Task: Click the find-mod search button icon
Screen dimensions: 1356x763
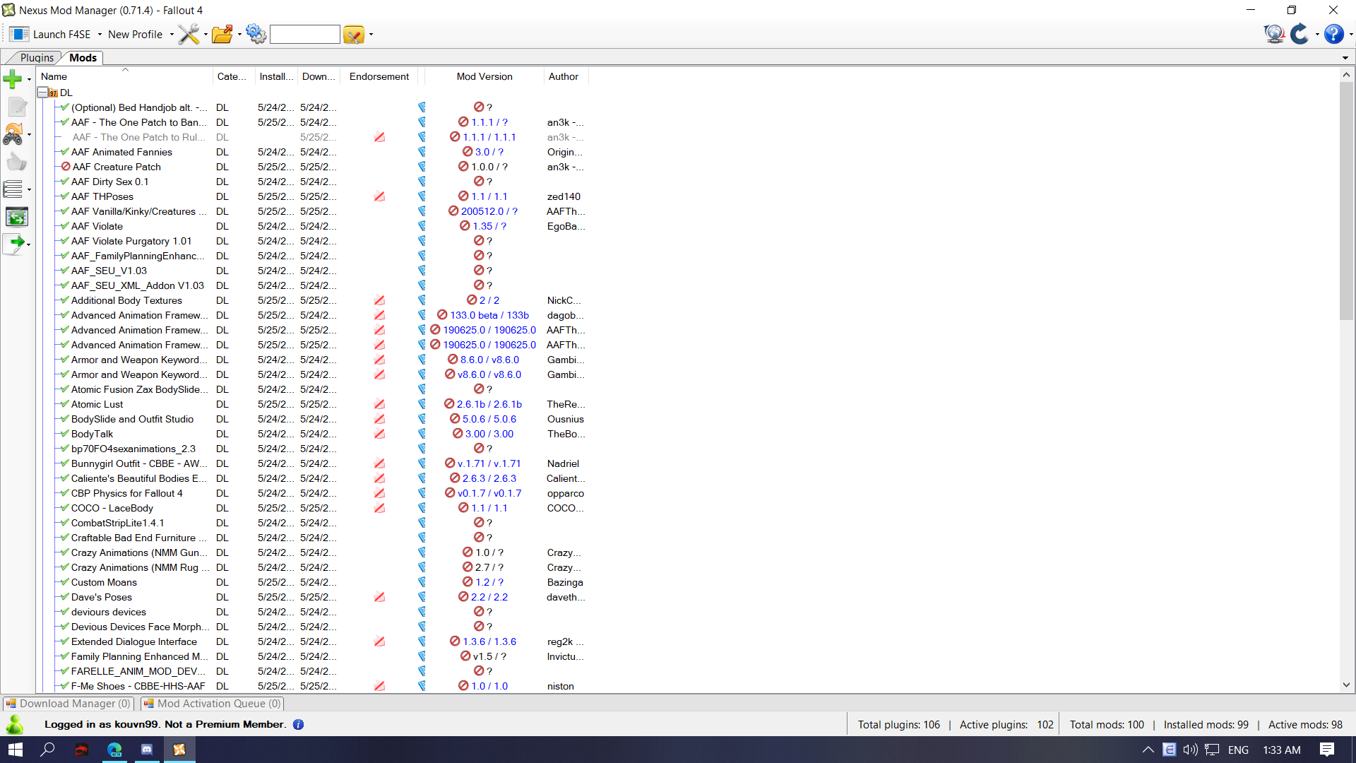Action: click(x=353, y=34)
